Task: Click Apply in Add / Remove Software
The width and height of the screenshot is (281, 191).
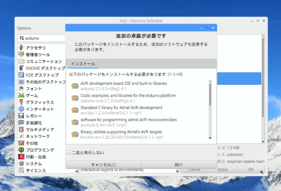Action: click(x=223, y=170)
